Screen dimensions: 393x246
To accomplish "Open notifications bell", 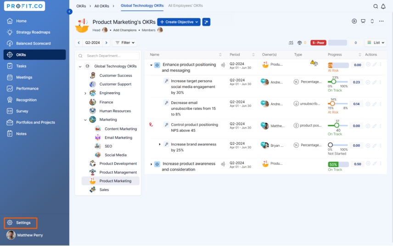I will pos(383,6).
